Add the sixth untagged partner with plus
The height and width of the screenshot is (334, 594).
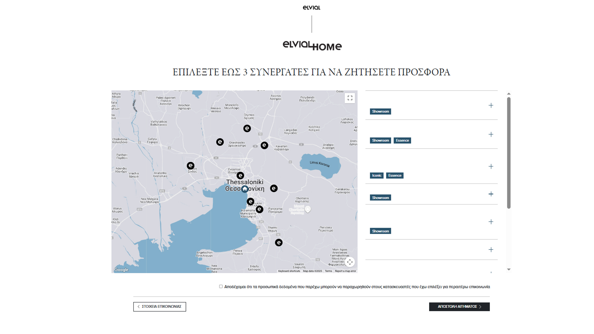[x=491, y=250]
